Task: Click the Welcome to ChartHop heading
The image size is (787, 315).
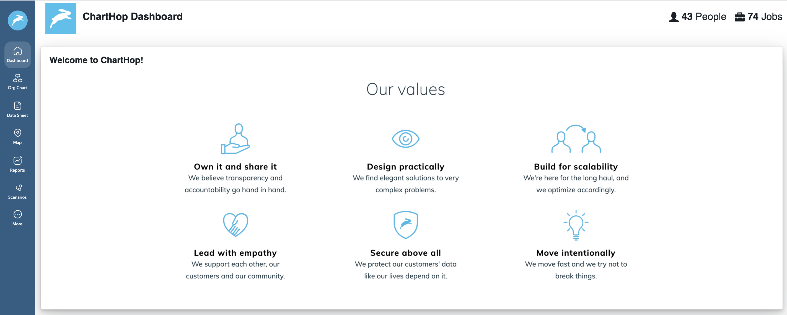Action: click(x=97, y=60)
